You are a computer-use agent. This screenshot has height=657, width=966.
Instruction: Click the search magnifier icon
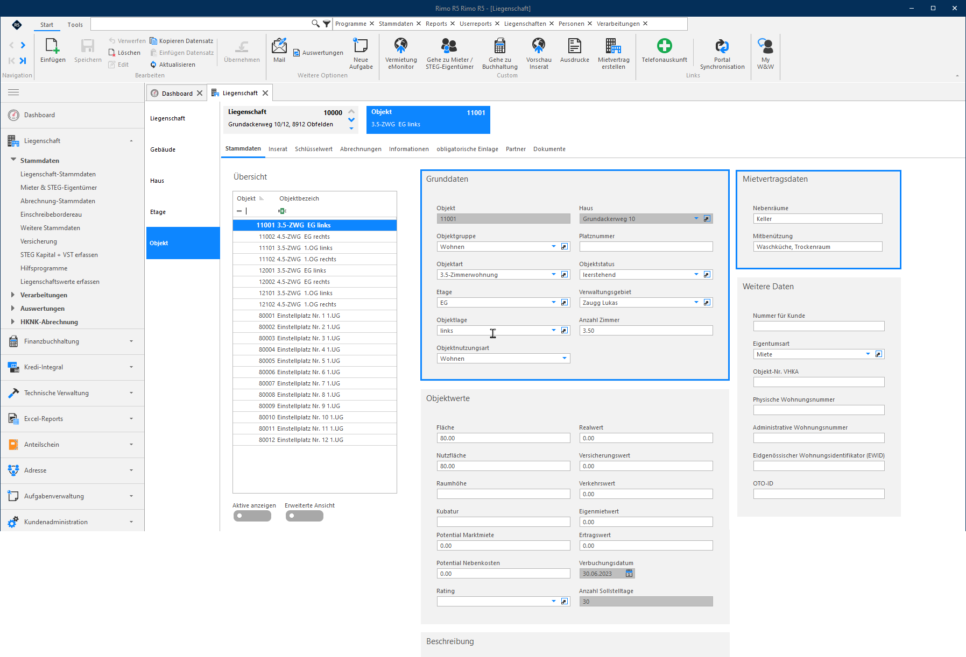point(316,24)
